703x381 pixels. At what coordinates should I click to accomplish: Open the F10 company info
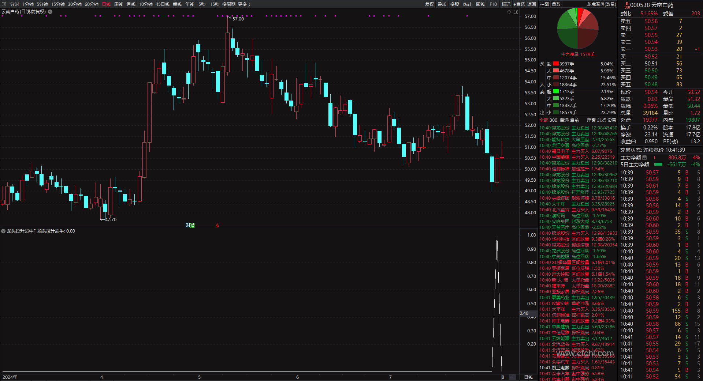[493, 4]
